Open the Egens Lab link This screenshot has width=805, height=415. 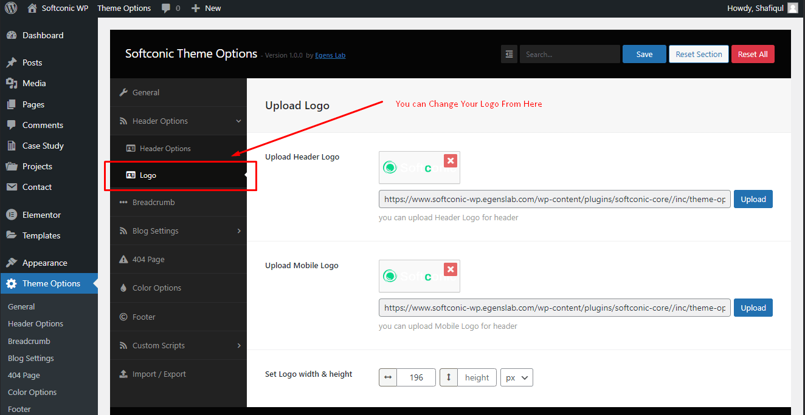(330, 55)
